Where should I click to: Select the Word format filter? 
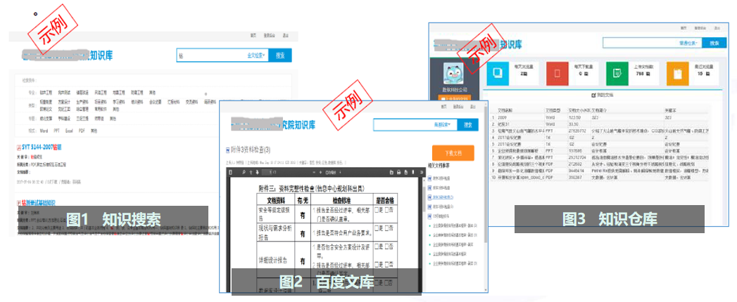pos(44,131)
